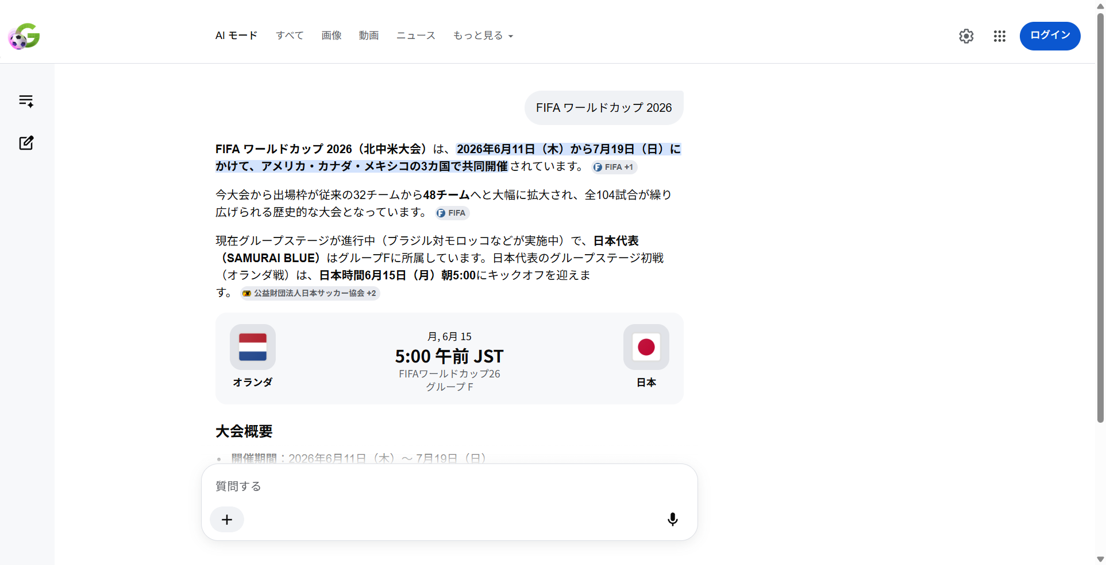Open AI mode history sidebar icon
This screenshot has width=1106, height=565.
point(26,101)
